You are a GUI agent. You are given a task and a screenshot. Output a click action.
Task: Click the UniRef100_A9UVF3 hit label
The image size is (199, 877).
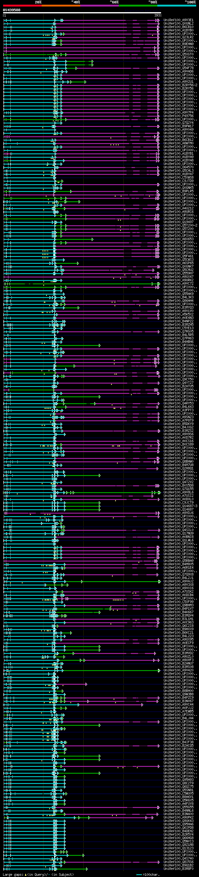tap(178, 660)
